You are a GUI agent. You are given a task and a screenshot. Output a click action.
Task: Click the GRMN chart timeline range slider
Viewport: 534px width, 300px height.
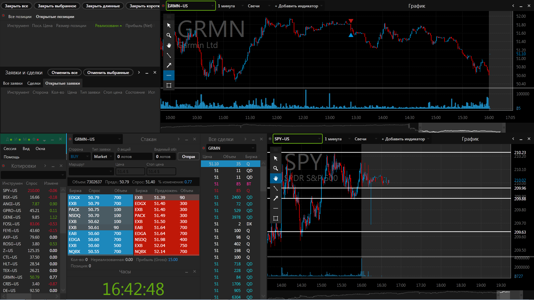point(462,128)
